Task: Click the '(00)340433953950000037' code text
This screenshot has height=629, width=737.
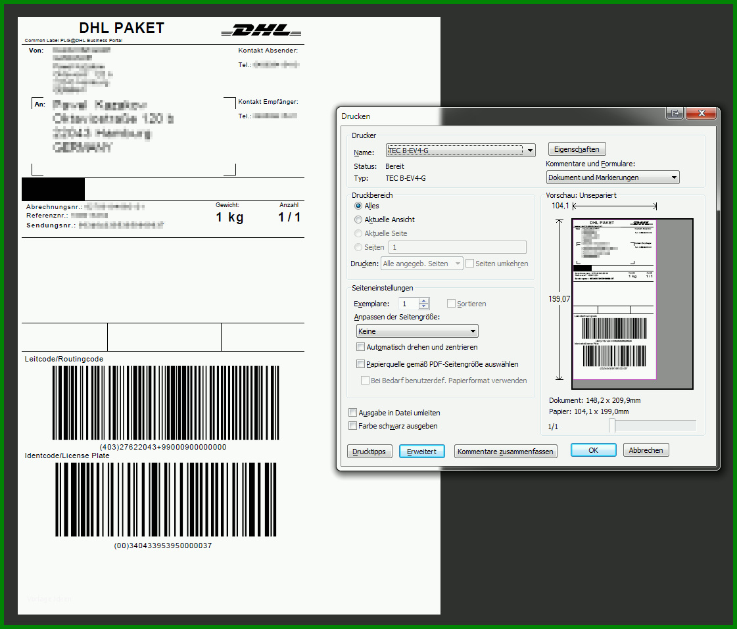Action: tap(162, 546)
